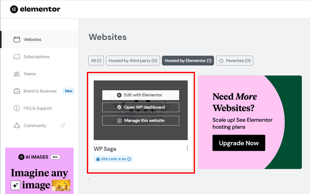310x194 pixels.
Task: Click the Imagine any image banner
Action: point(39,171)
